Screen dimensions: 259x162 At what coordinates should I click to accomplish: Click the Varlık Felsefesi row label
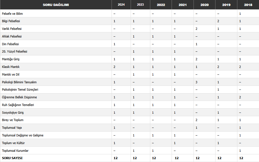point(12,29)
